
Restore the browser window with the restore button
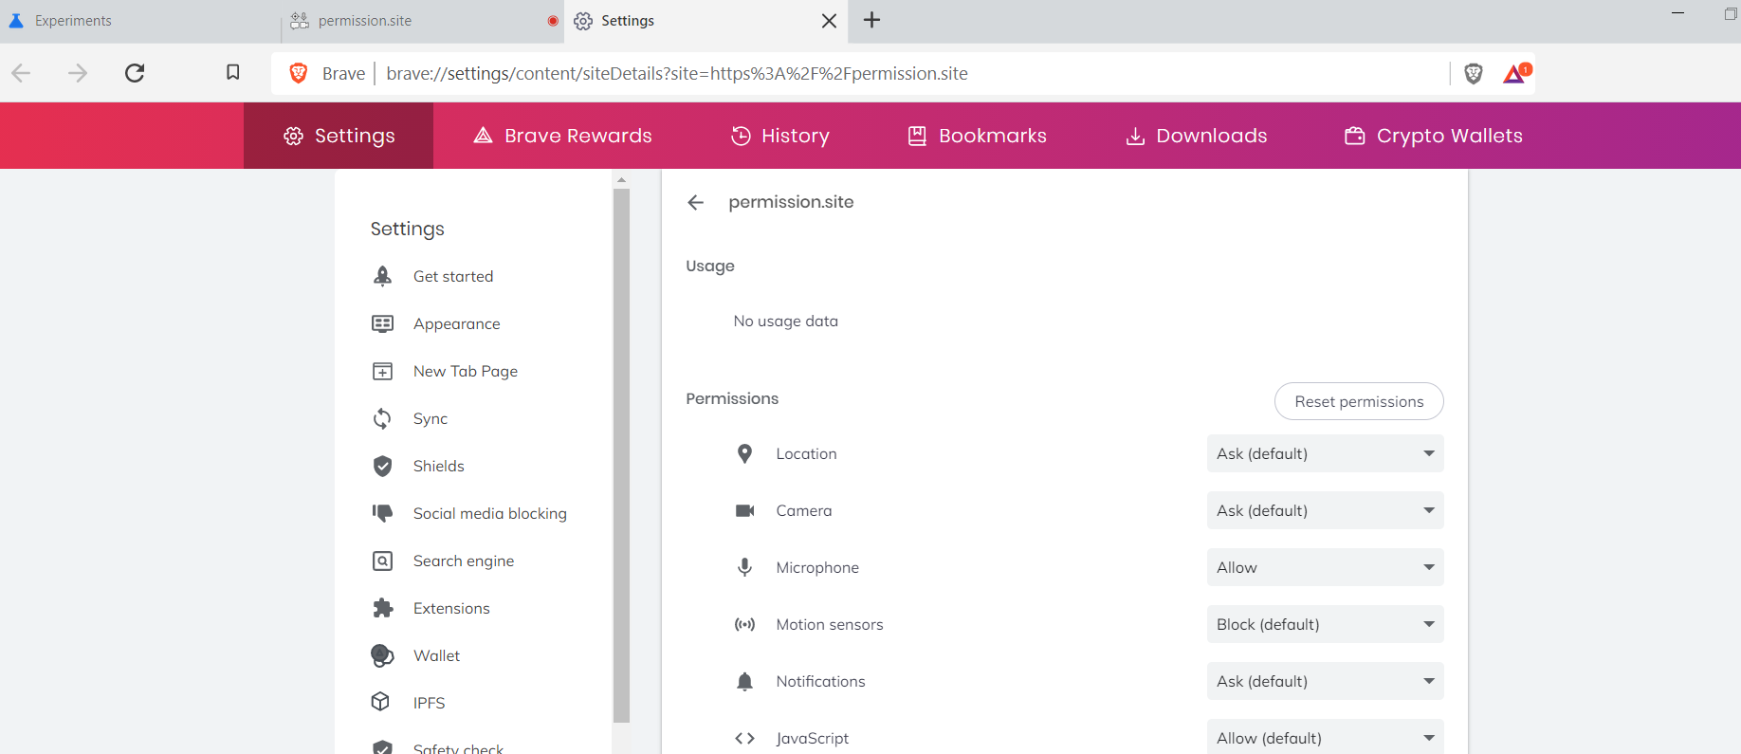coord(1731,13)
